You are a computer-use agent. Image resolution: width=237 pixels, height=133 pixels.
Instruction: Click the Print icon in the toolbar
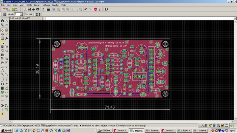click(x=34, y=9)
